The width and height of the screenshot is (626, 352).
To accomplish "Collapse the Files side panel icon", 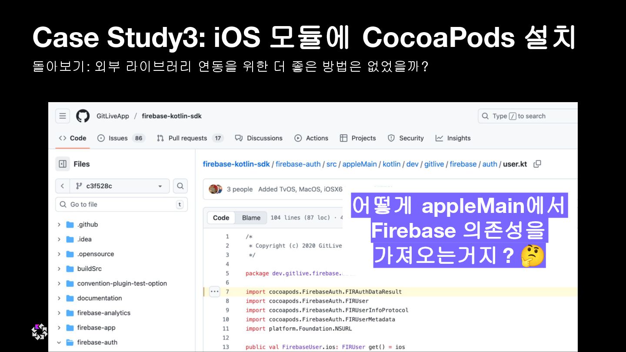I will pos(63,164).
